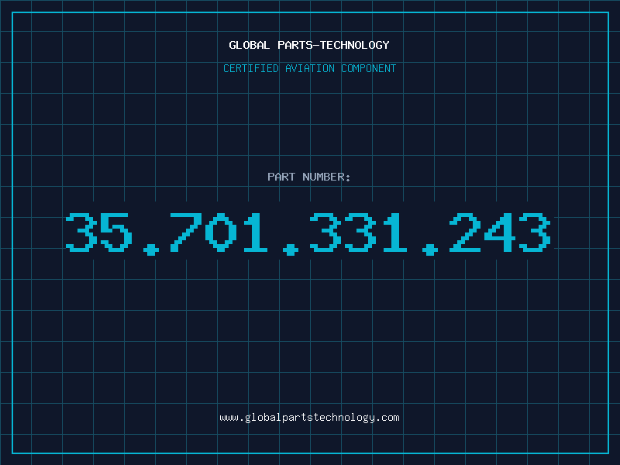Image resolution: width=620 pixels, height=465 pixels.
Task: Click the part number 35.701.331.243
Action: click(x=308, y=233)
